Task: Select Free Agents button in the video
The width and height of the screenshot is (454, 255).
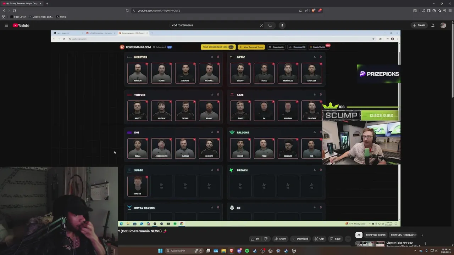Action: [x=276, y=47]
